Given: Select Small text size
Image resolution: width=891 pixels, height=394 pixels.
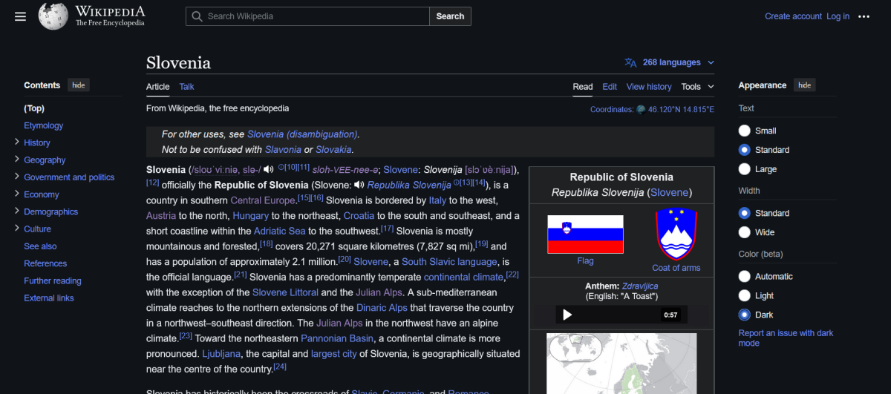Looking at the screenshot, I should (745, 131).
